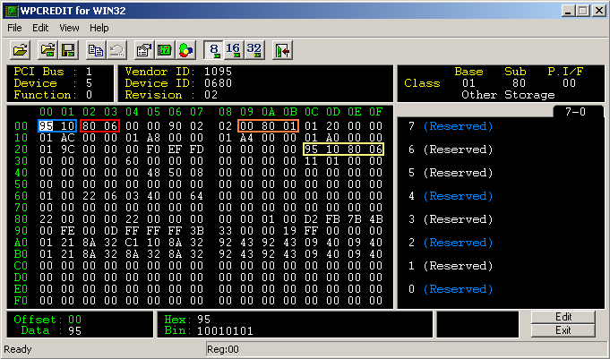
Task: Select hex byte A4 in row 10
Action: coord(246,138)
